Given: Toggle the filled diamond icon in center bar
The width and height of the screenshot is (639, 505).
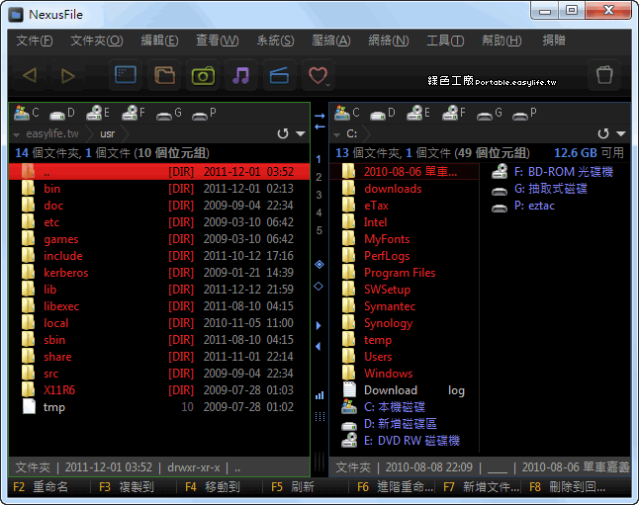Looking at the screenshot, I should pyautogui.click(x=319, y=265).
